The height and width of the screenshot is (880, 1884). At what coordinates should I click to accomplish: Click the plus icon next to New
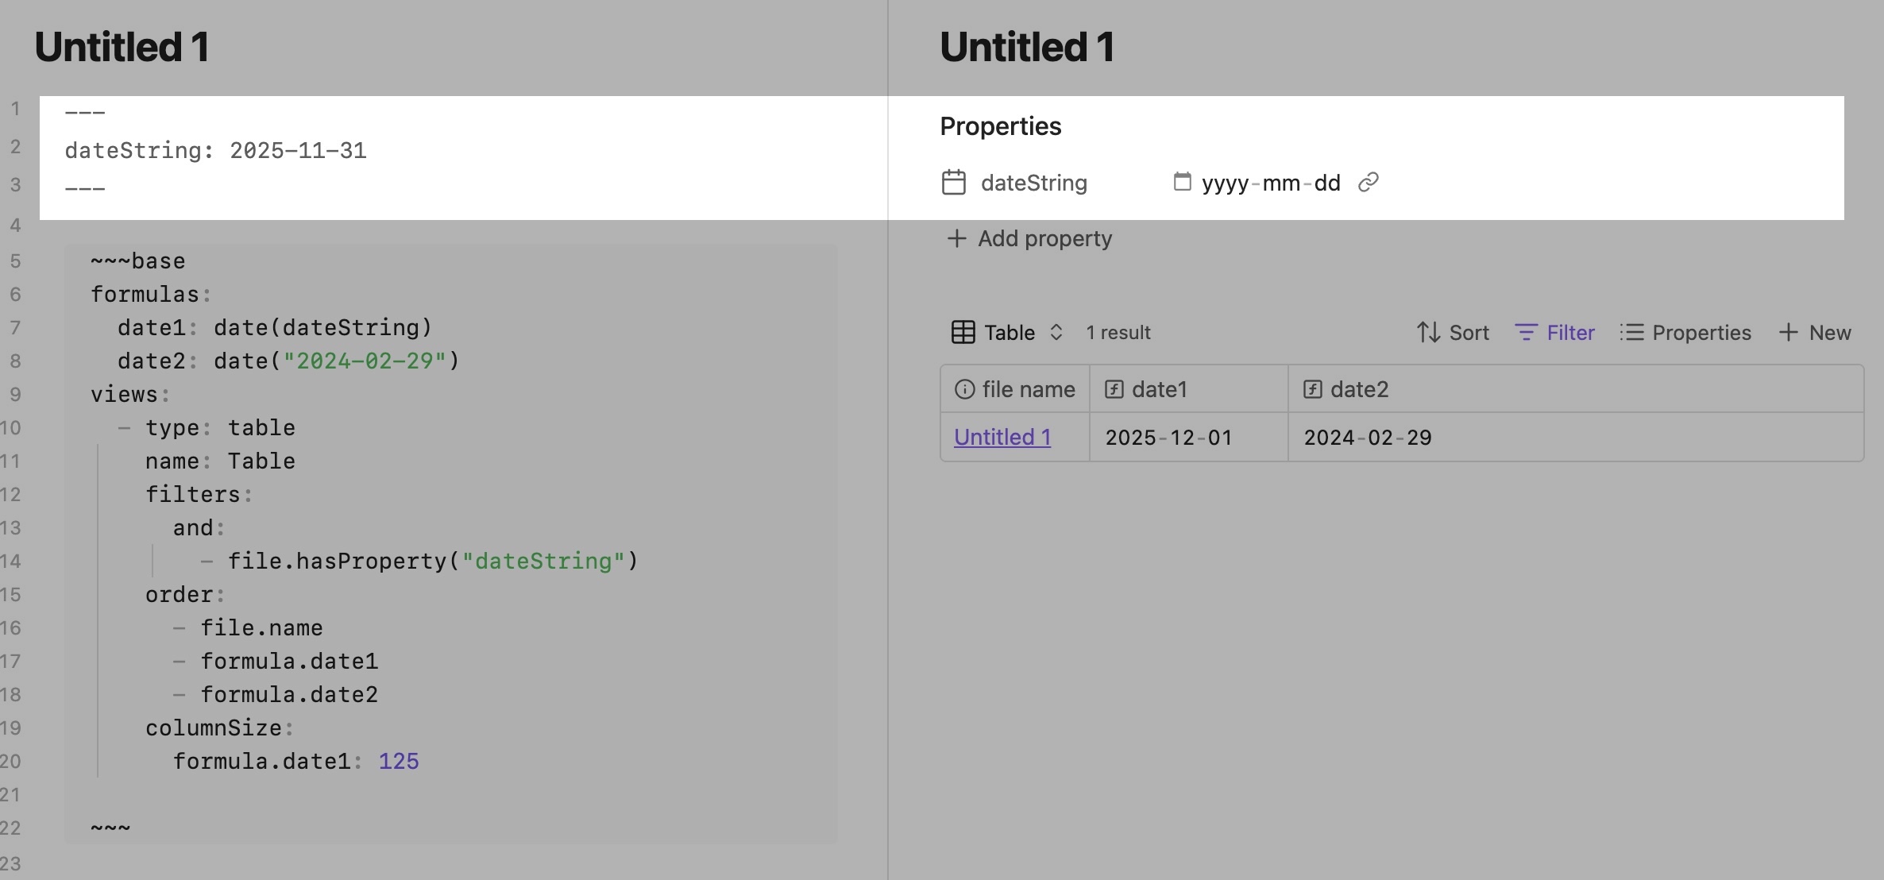(1788, 332)
